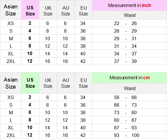Click the EU Size header in the cm table
The image size is (167, 139).
(83, 83)
